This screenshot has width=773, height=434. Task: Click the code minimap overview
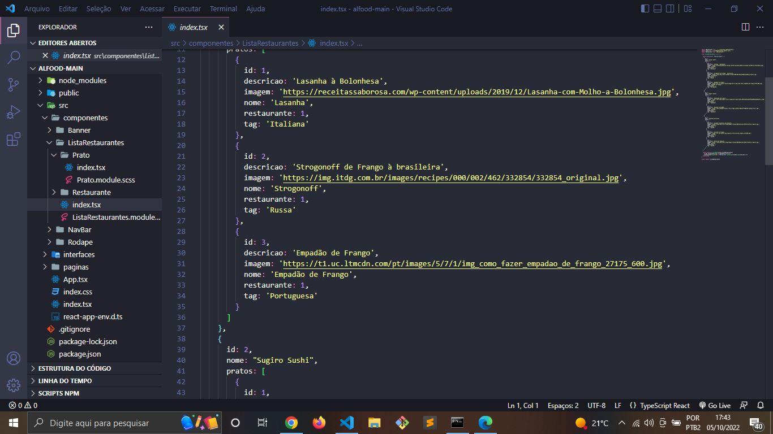point(733,105)
